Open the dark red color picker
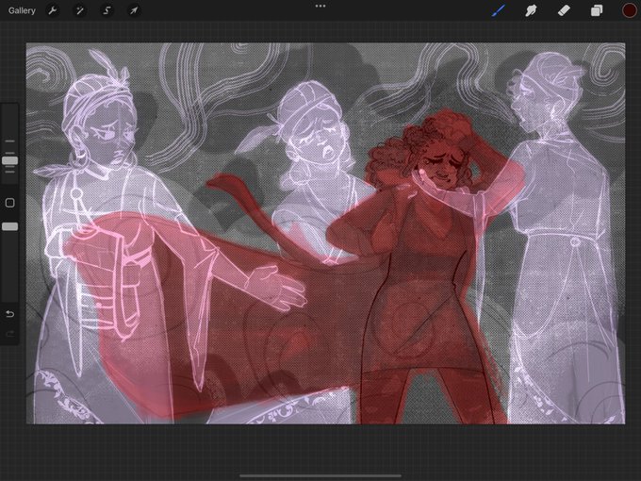 pos(629,10)
